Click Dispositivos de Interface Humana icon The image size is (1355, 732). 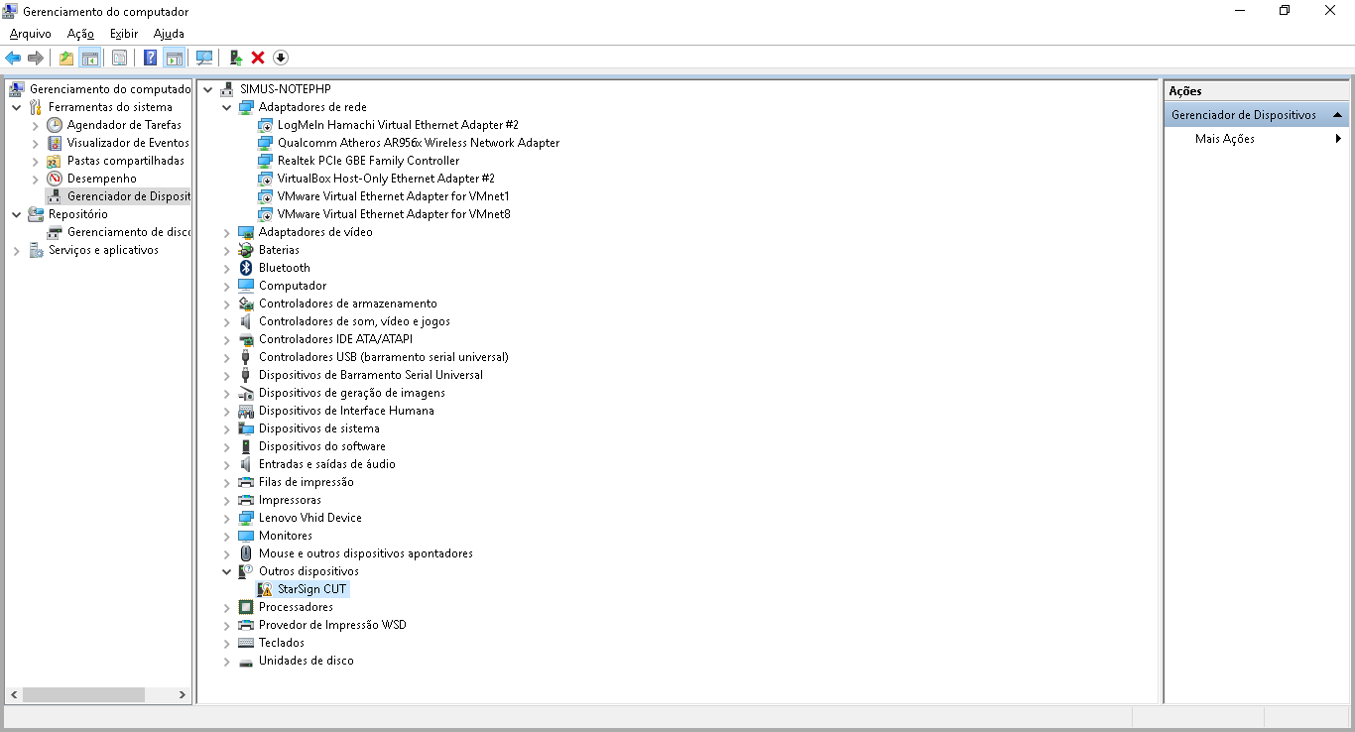pos(246,411)
